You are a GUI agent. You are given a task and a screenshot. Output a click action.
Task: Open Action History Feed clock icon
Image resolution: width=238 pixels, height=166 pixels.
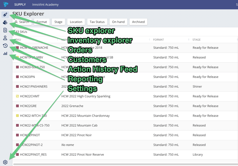(5, 45)
